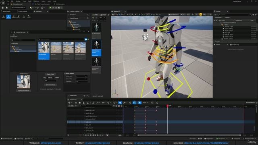Select the highlighted Poses tool icon

[8, 17]
